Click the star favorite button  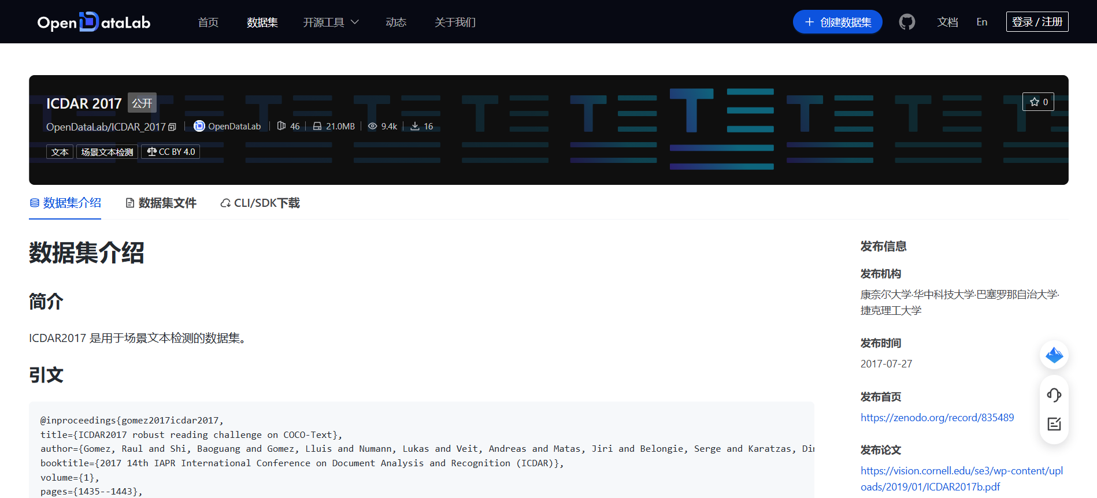coord(1038,102)
